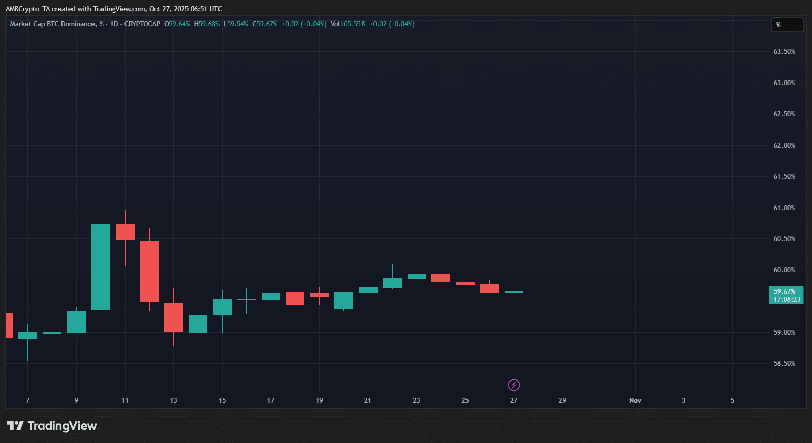Click the 17:08:23 bar countdown timer
This screenshot has height=443, width=812.
(787, 299)
